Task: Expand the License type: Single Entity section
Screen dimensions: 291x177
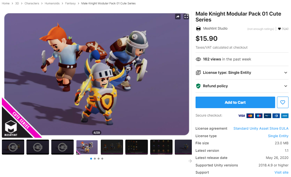Action: point(286,73)
